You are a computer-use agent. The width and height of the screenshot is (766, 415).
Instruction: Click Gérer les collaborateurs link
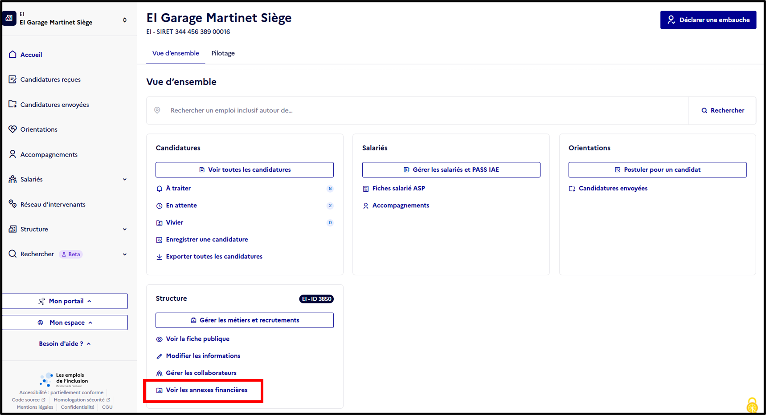tap(201, 373)
